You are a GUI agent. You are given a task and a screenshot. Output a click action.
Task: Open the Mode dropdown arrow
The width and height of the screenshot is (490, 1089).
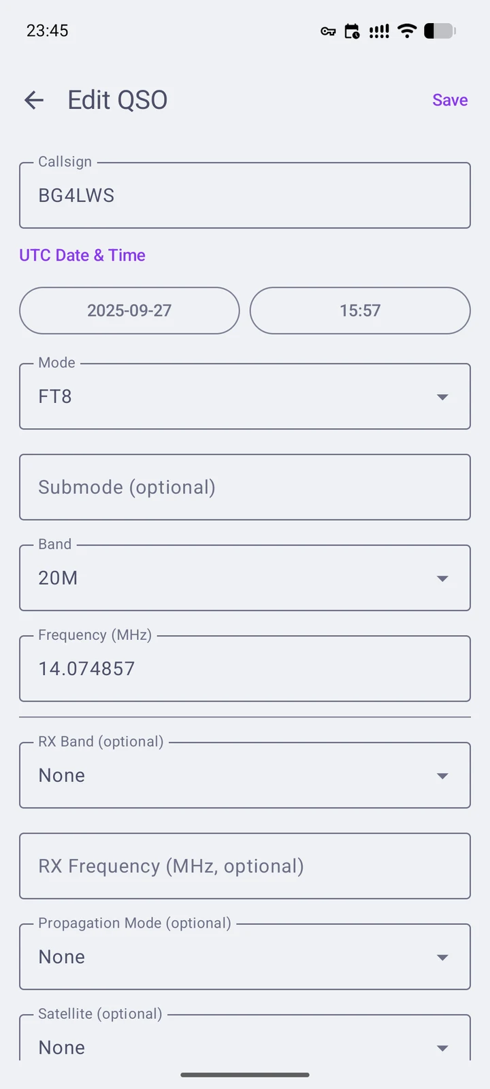click(x=442, y=397)
